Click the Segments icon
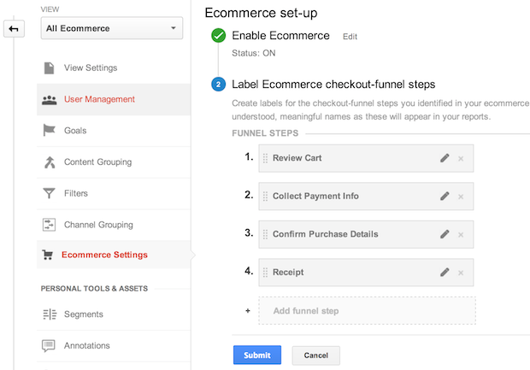The height and width of the screenshot is (370, 530). point(49,314)
